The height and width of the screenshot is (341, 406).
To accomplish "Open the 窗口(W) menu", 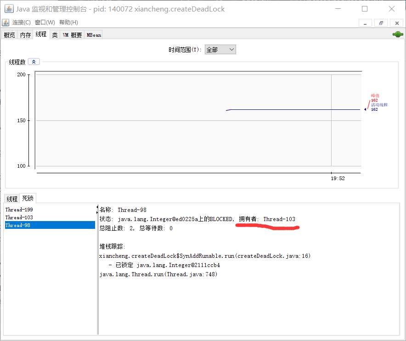I will [45, 23].
